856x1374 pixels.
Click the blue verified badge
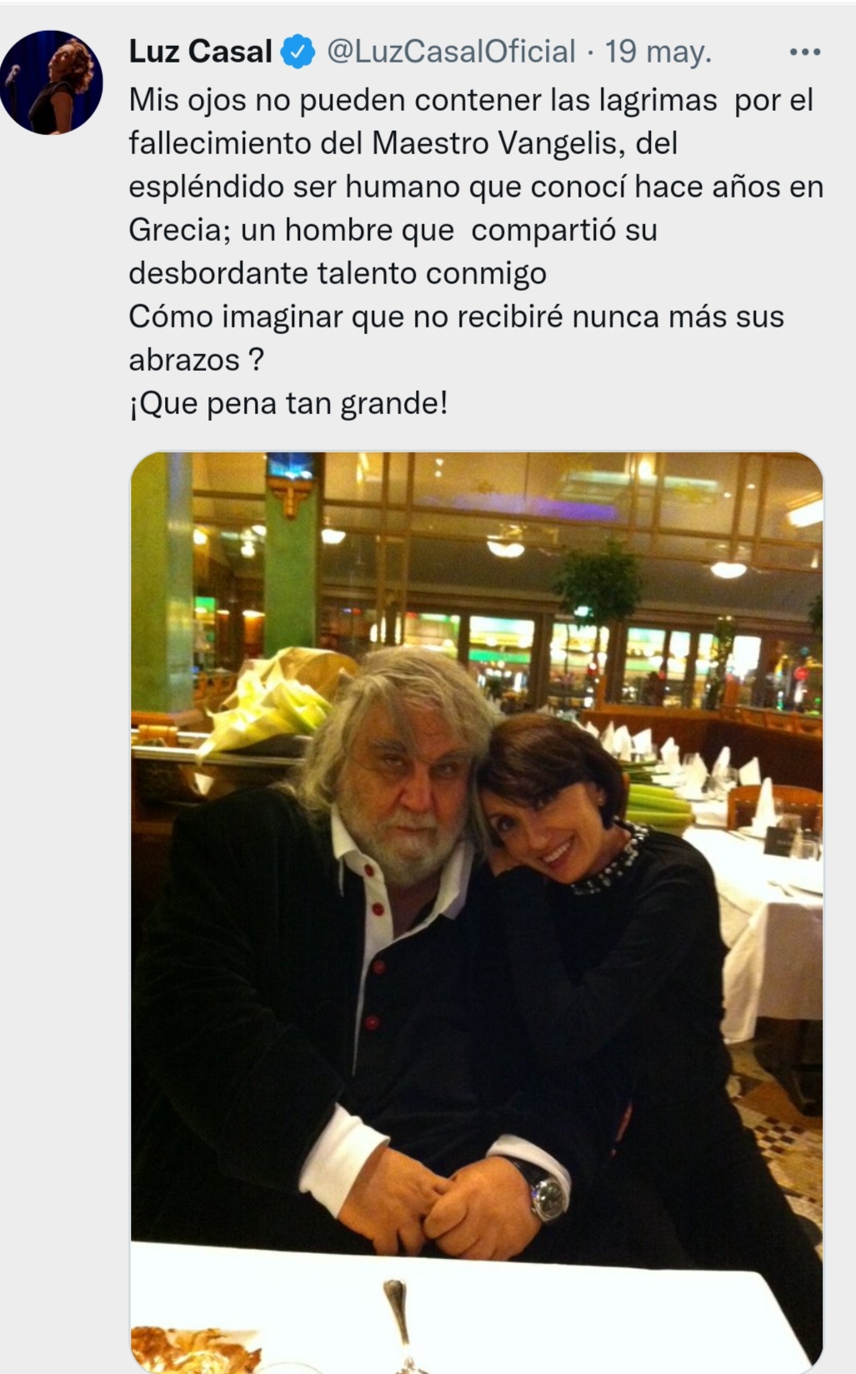click(298, 52)
